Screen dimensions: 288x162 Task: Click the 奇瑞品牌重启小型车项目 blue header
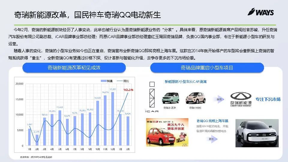coord(207,68)
